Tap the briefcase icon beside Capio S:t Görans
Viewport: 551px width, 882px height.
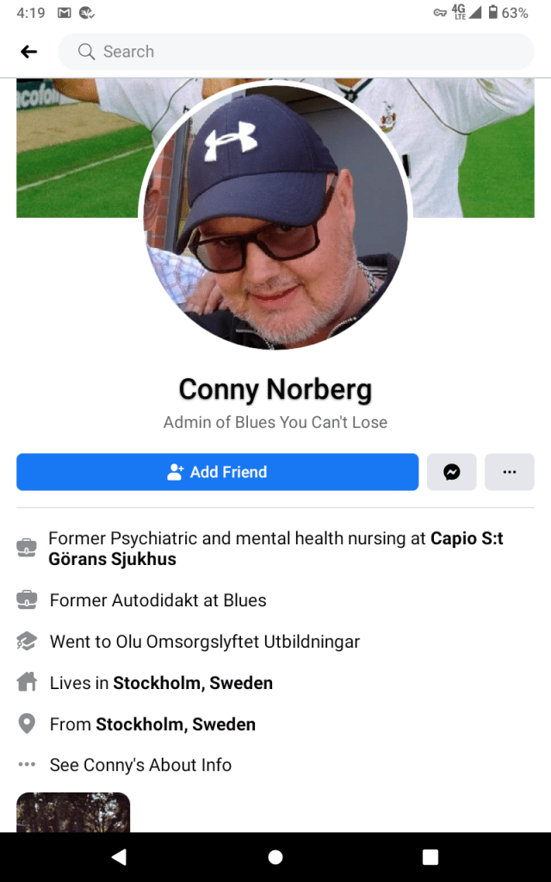(27, 547)
